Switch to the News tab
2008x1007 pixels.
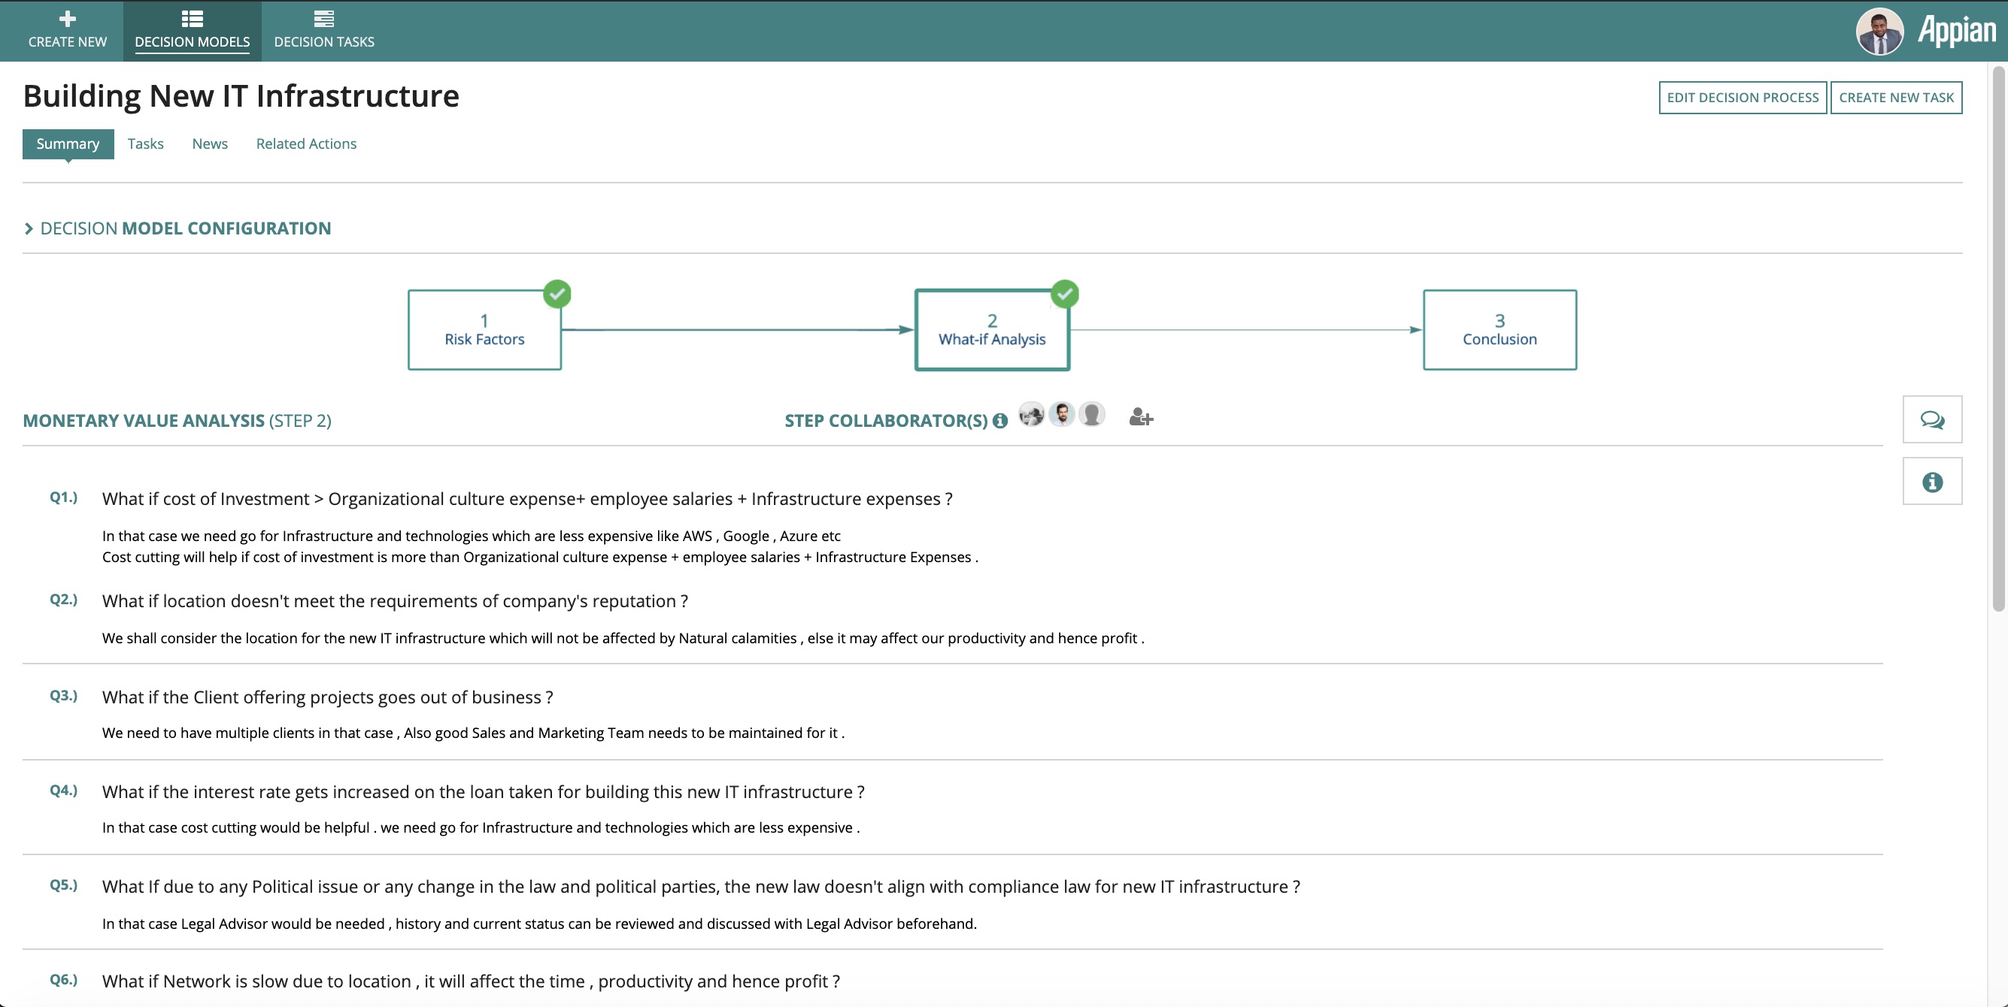tap(210, 144)
